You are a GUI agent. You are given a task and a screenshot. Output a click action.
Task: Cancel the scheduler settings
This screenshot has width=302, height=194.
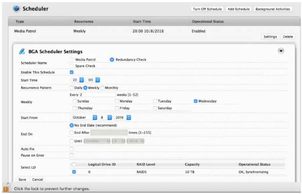pos(37,179)
